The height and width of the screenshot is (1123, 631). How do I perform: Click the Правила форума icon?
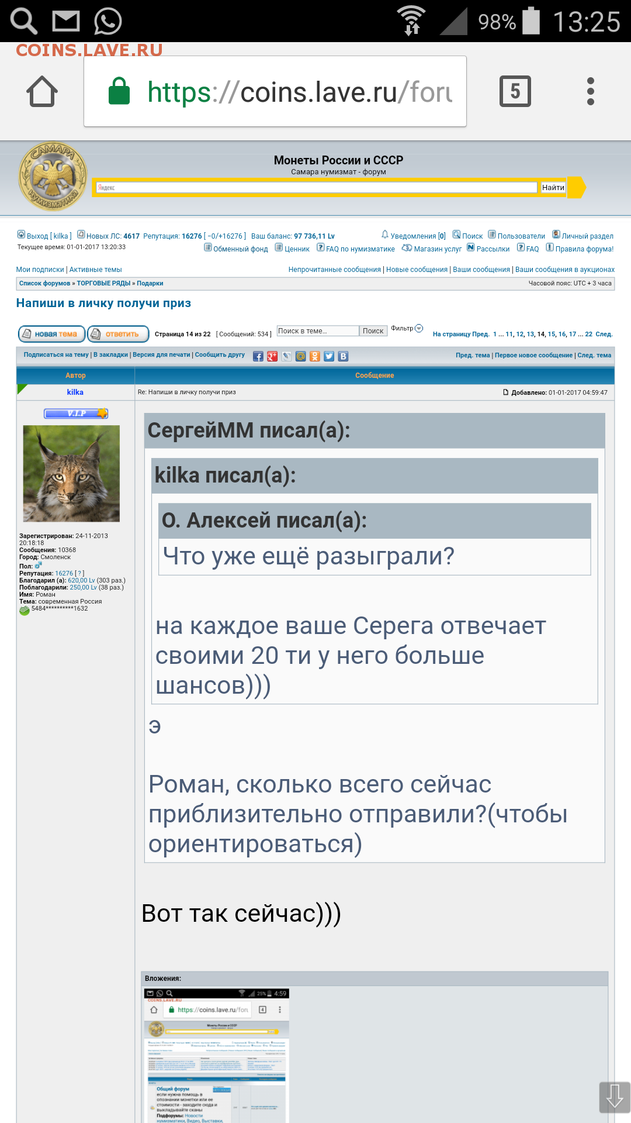click(x=550, y=247)
